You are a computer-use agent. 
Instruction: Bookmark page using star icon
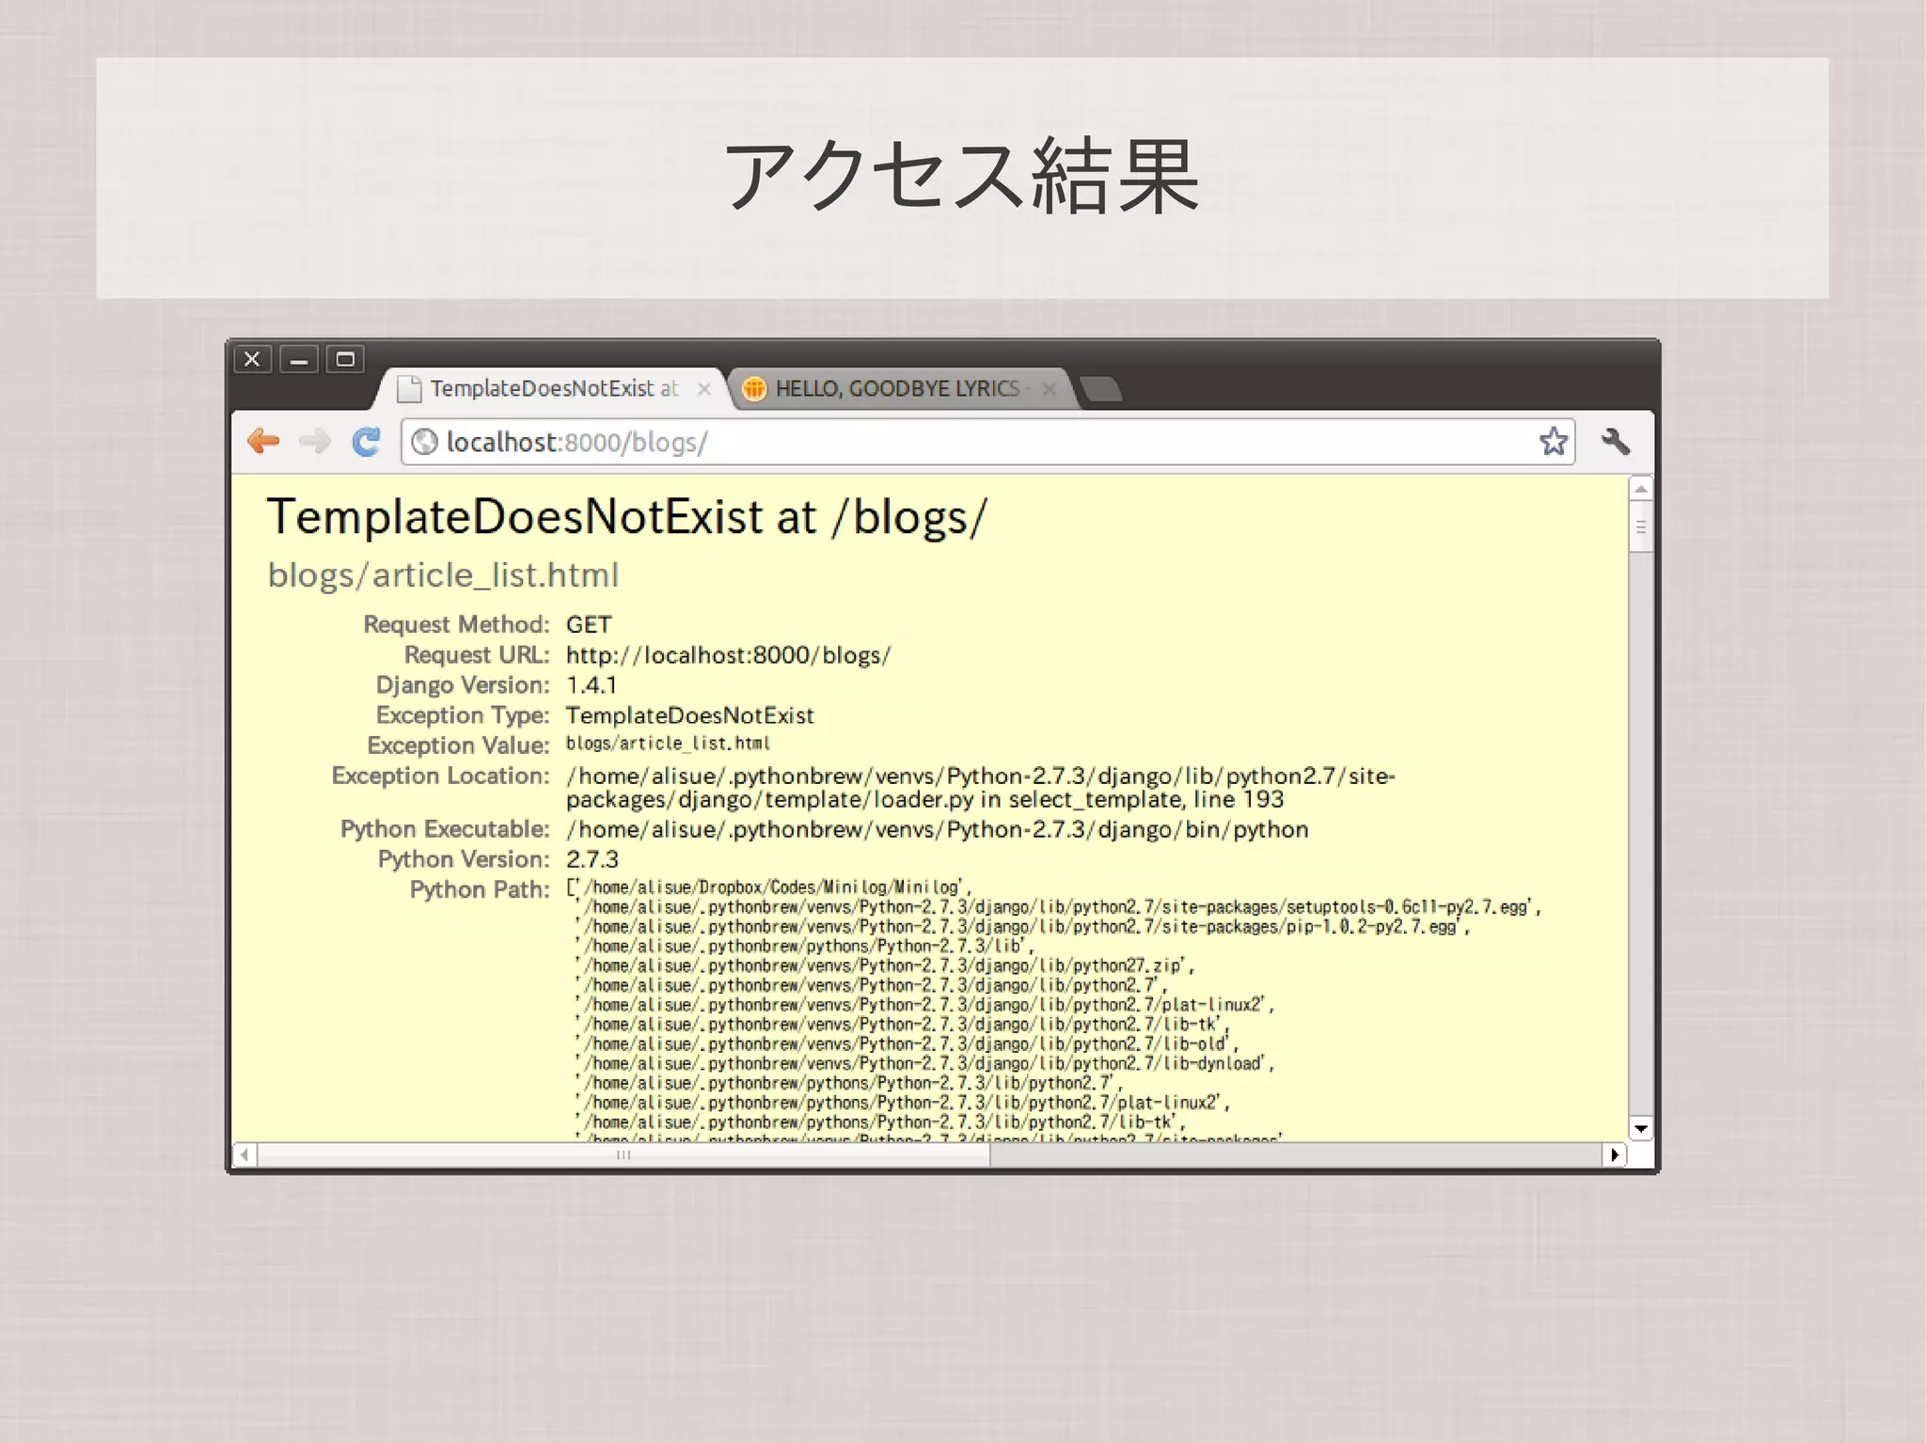1553,441
